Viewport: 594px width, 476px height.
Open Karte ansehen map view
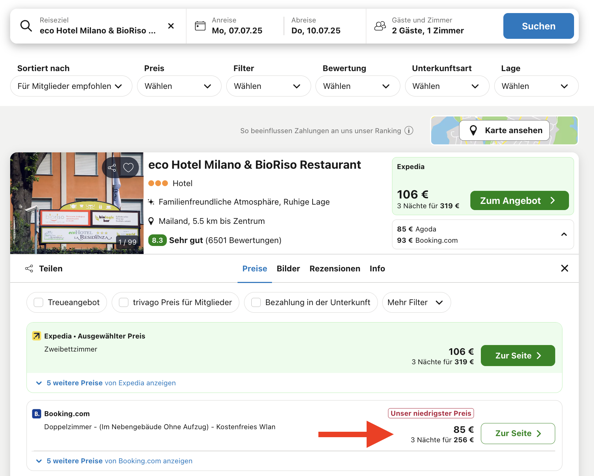point(504,130)
